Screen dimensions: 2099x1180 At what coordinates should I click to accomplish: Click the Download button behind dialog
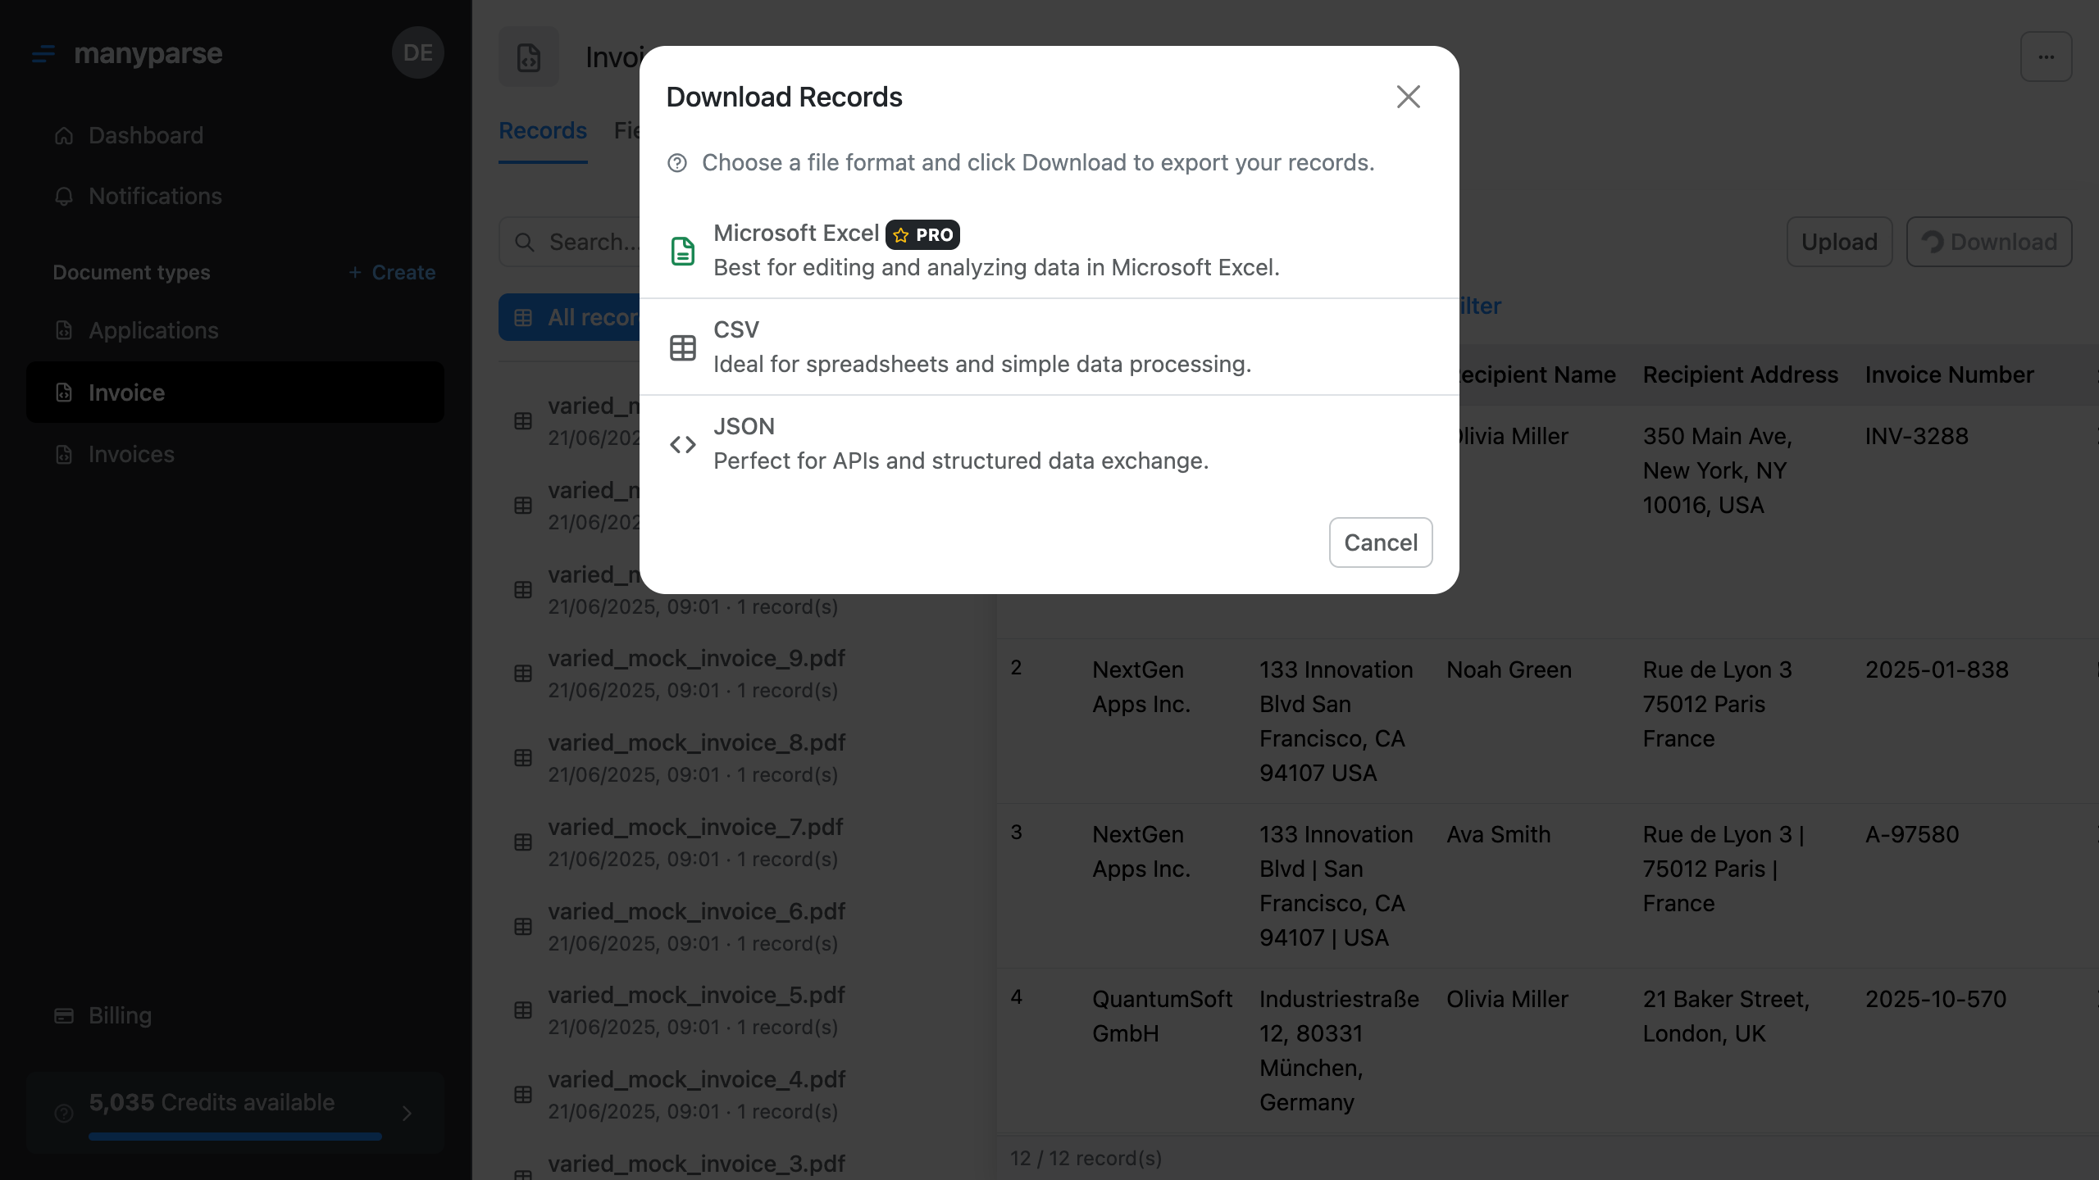point(1989,242)
